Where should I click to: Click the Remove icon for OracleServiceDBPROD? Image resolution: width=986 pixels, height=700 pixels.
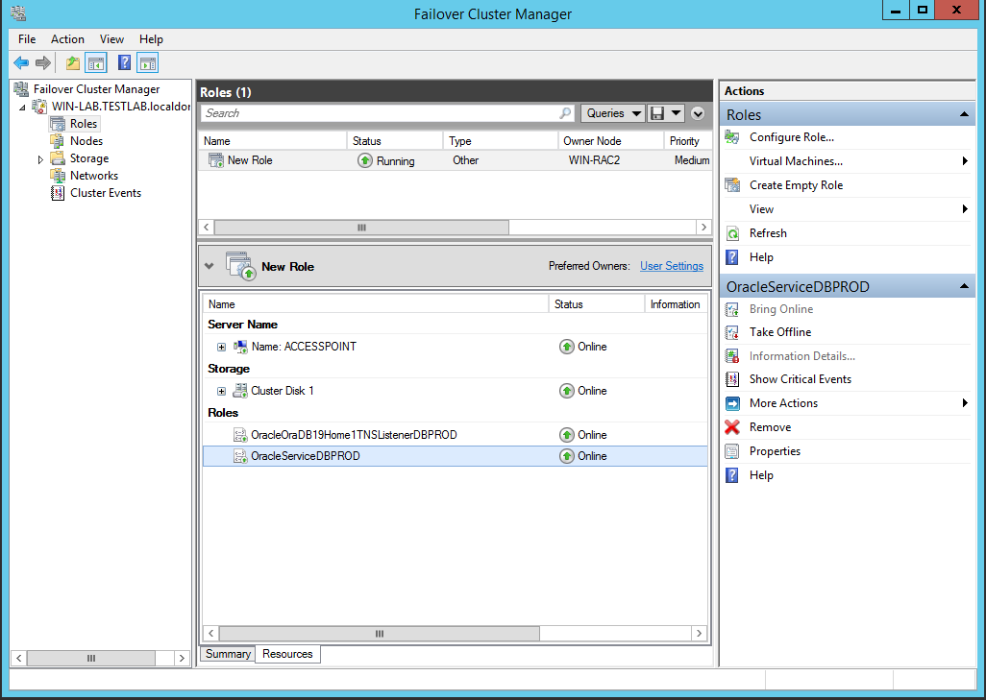coord(734,426)
